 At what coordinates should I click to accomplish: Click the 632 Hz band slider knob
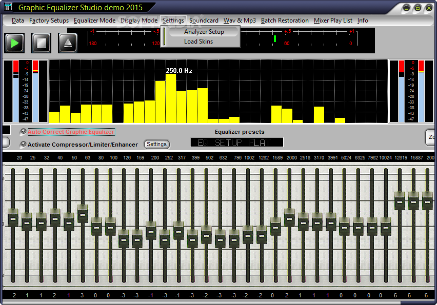click(x=220, y=239)
